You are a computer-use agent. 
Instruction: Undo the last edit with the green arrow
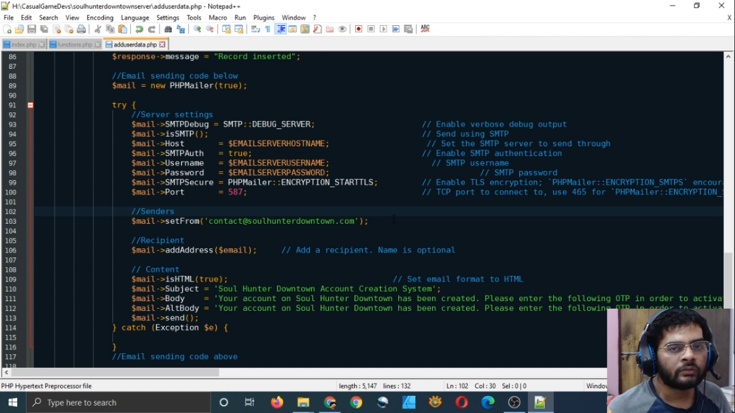(x=139, y=29)
